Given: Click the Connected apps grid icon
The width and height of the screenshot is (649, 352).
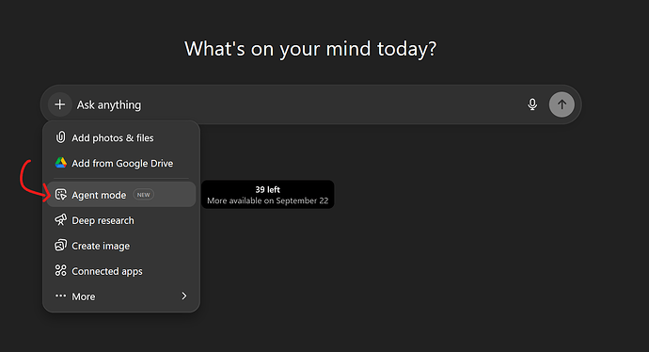Looking at the screenshot, I should click(61, 271).
